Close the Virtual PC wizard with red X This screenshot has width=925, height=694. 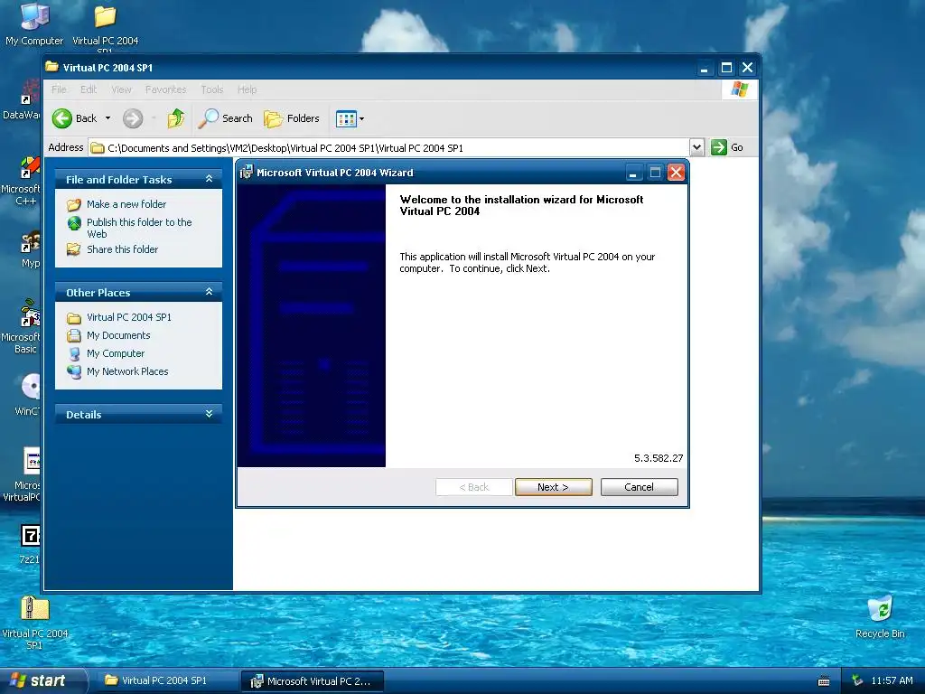point(676,173)
